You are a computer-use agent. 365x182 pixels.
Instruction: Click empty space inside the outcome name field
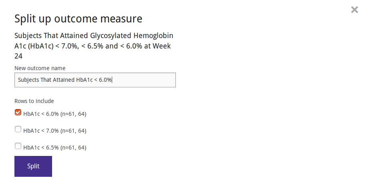[x=144, y=80]
